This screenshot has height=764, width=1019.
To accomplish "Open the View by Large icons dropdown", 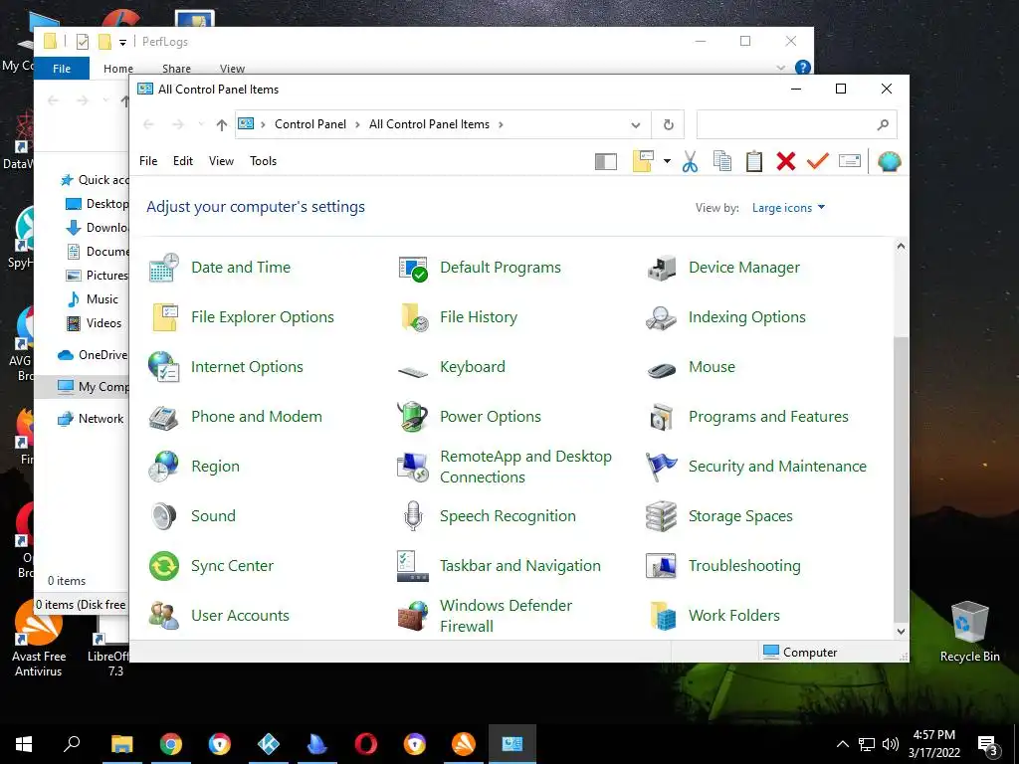I will pyautogui.click(x=788, y=208).
